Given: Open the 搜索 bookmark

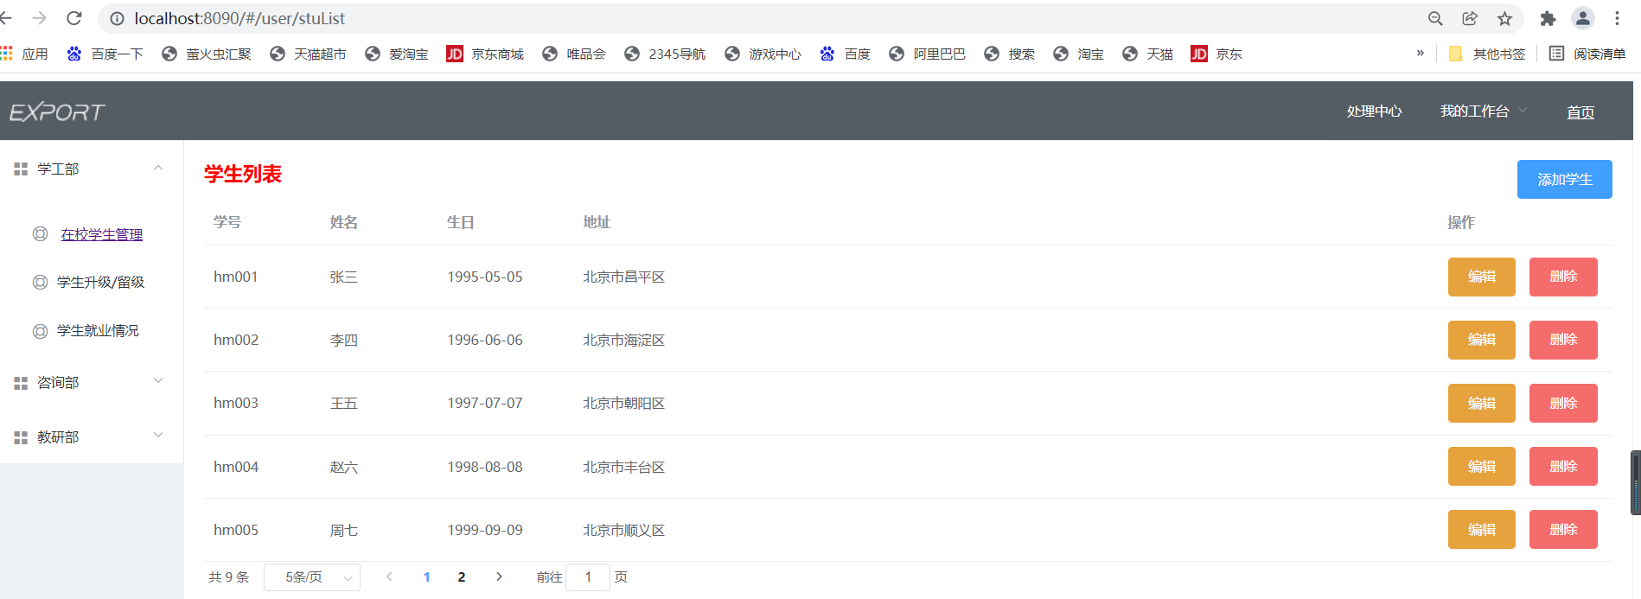Looking at the screenshot, I should tap(1010, 54).
